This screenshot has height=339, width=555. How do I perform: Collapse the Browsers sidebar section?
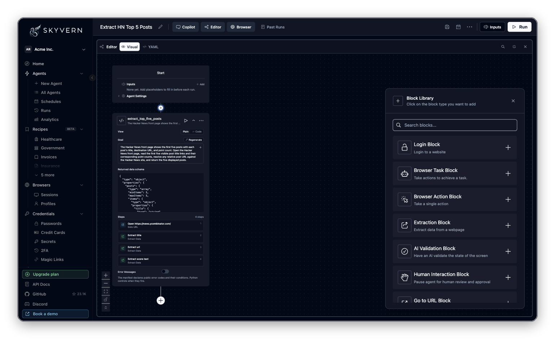[81, 185]
